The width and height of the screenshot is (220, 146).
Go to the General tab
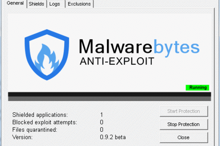click(x=15, y=4)
